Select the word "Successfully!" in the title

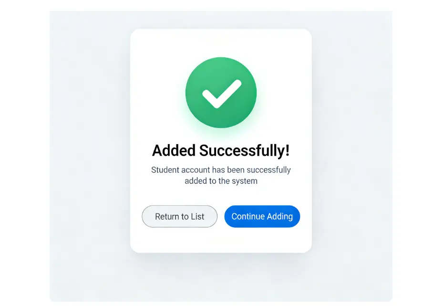point(244,150)
